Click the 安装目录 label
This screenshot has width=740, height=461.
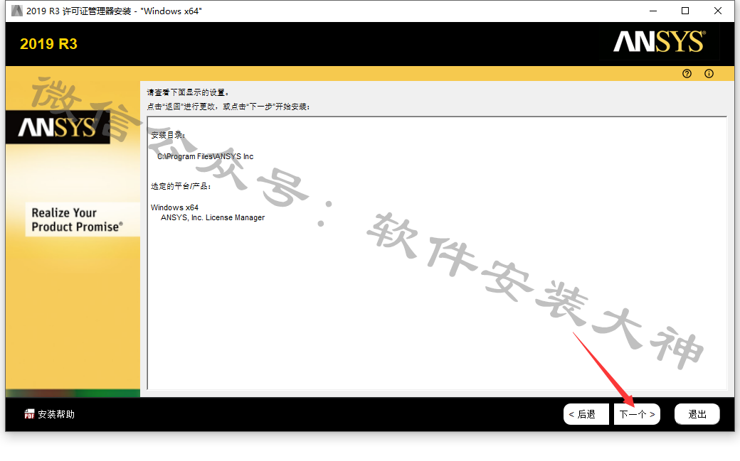(x=168, y=135)
